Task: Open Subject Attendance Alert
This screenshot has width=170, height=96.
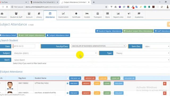Action: point(58,35)
